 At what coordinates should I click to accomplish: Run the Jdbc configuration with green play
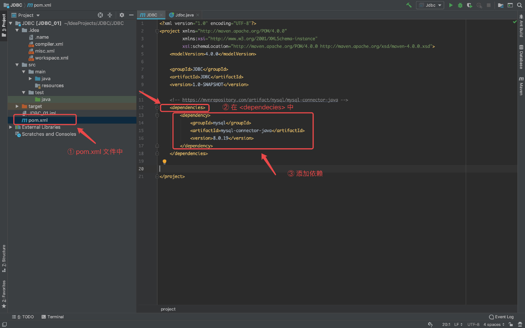point(451,5)
